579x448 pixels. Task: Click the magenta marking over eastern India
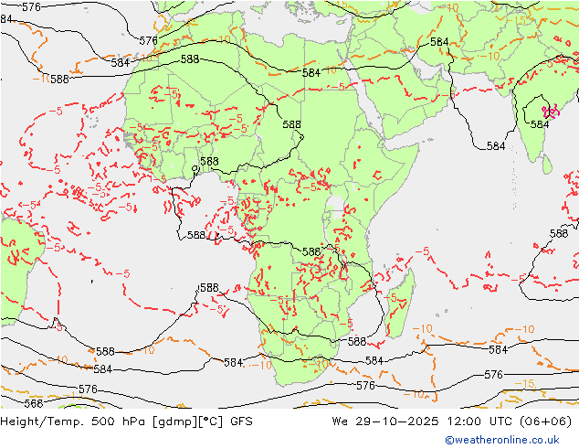(x=551, y=112)
